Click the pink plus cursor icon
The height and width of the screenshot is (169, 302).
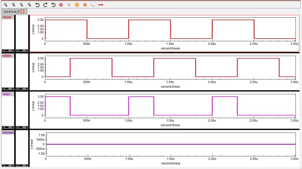coord(69,5)
